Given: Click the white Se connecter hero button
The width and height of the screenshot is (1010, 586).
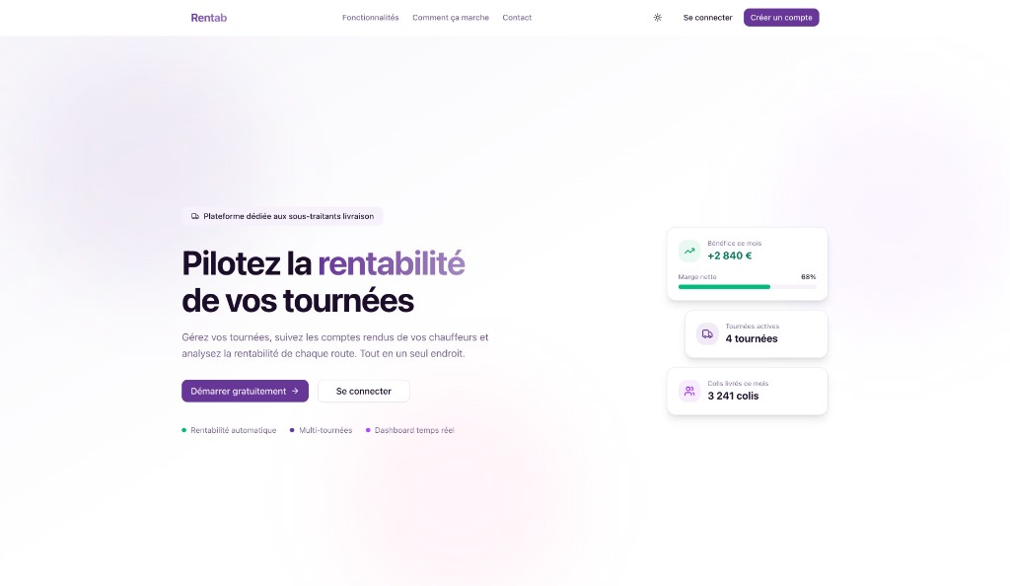Looking at the screenshot, I should (x=363, y=391).
